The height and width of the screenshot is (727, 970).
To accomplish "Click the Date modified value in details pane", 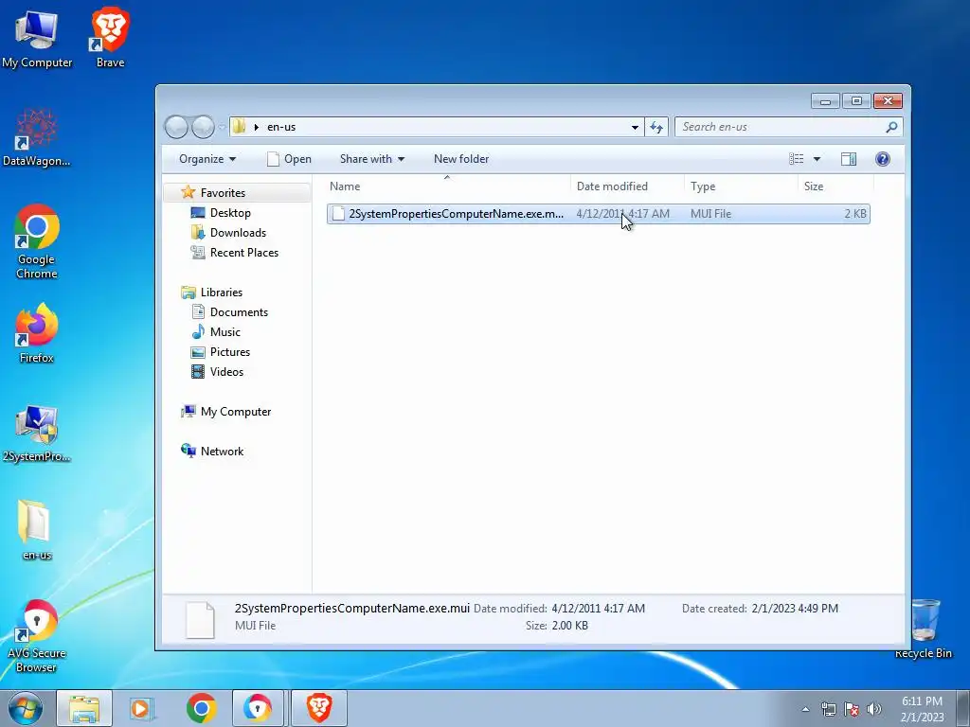I will [x=599, y=609].
